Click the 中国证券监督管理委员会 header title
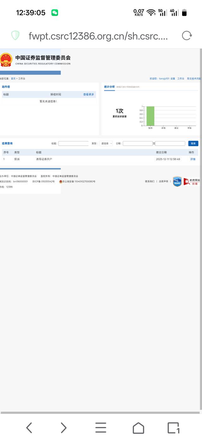The height and width of the screenshot is (442, 202). 43,58
